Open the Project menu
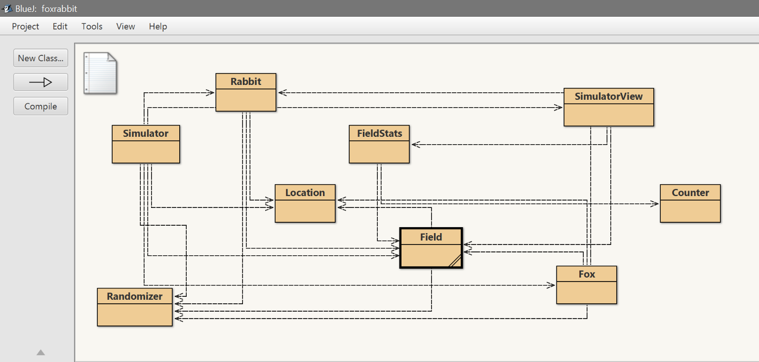 pyautogui.click(x=26, y=27)
